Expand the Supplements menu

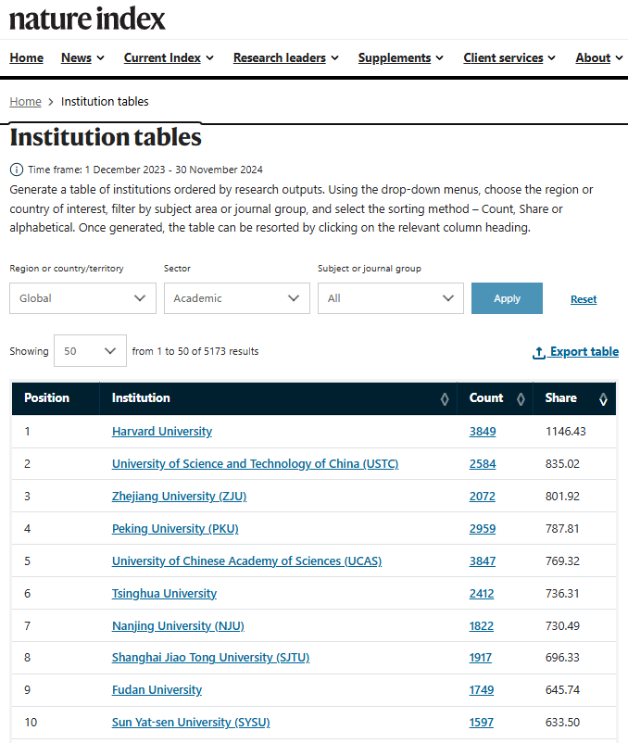click(401, 57)
